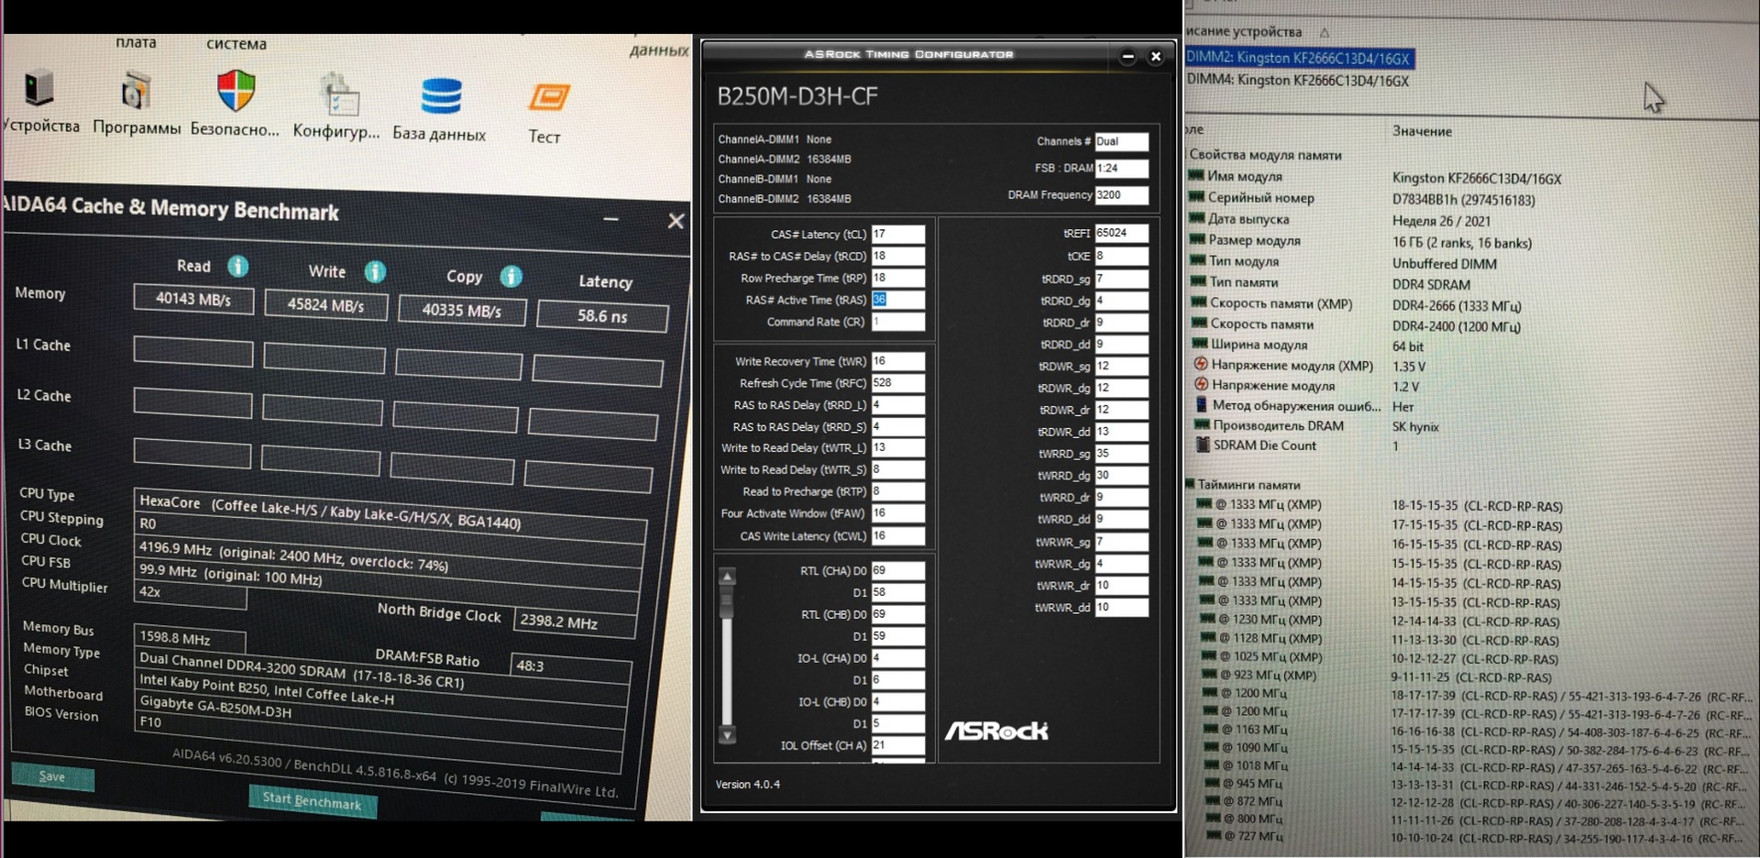Click the Memory Write result 45824 MB/s
The image size is (1760, 858).
(x=325, y=304)
